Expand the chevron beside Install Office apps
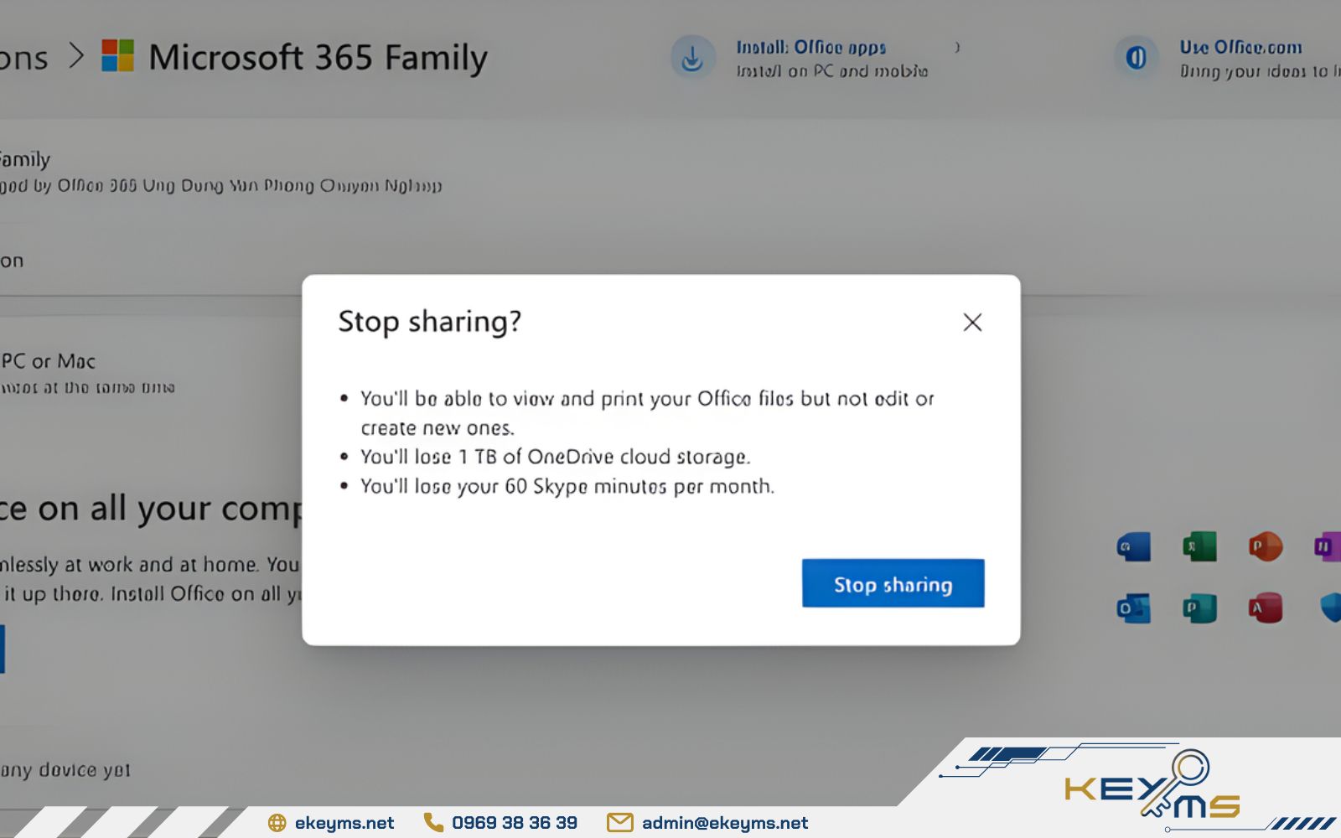 [x=957, y=48]
